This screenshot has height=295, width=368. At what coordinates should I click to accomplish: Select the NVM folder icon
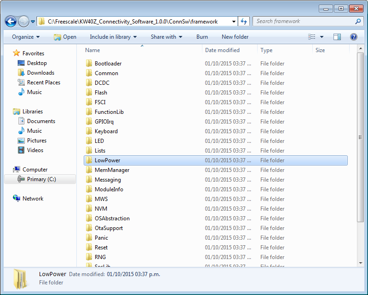click(89, 208)
